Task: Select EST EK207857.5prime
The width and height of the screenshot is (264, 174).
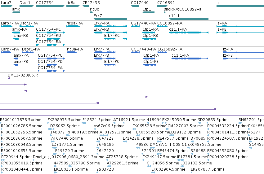Action: (x=208, y=169)
